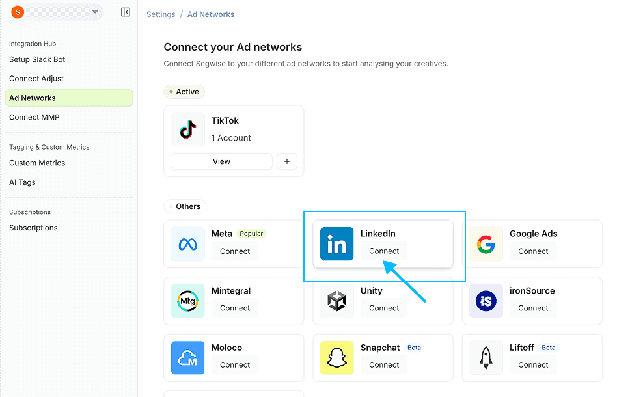Add another TikTok account with plus button

coord(287,161)
